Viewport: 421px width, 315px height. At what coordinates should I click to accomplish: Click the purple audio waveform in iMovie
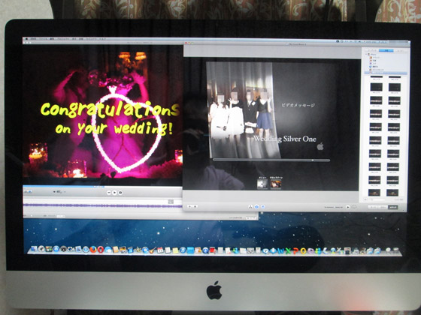coord(103,205)
